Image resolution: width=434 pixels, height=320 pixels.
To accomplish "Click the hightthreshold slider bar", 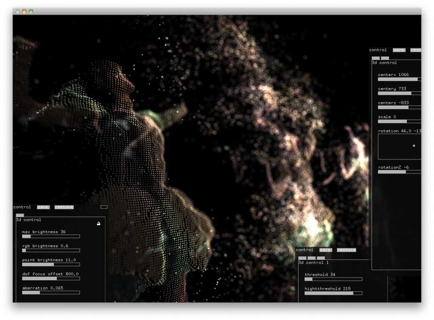I will click(333, 293).
